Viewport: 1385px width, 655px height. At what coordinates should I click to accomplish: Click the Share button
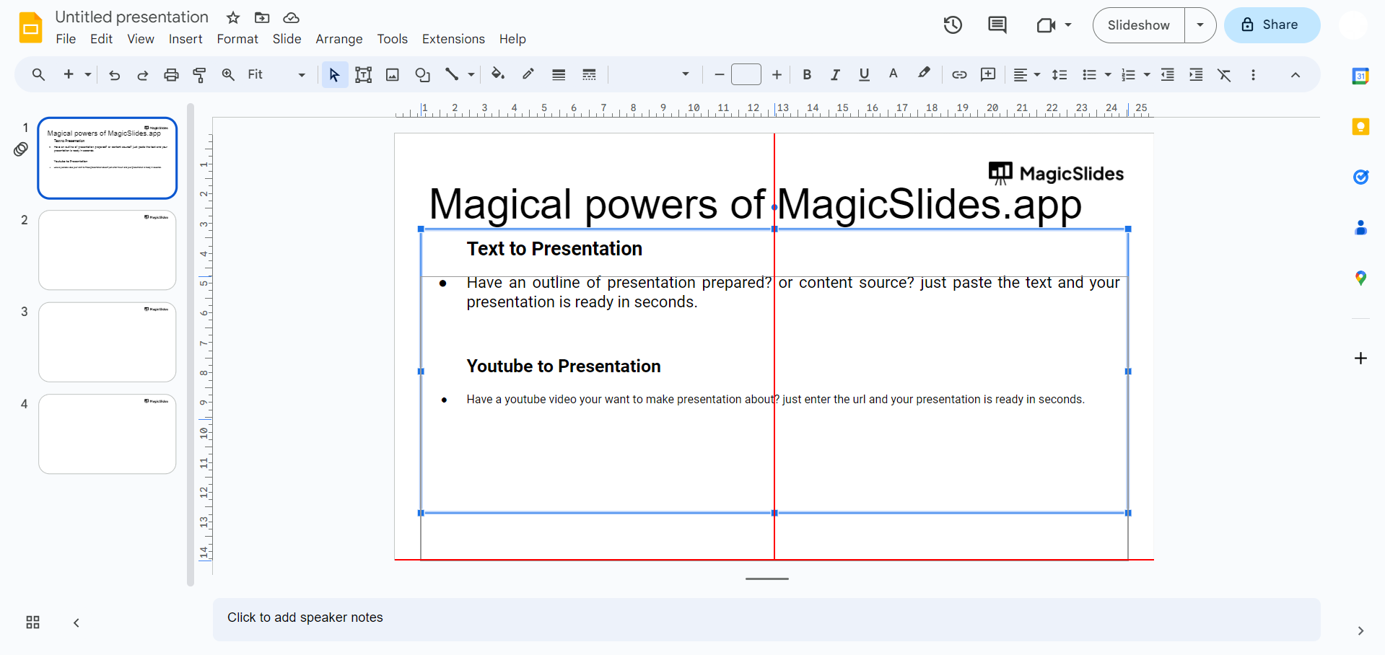point(1272,25)
